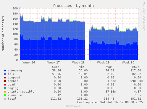This screenshot has width=147, height=109.
Task: Click the y-axis label 100
Action: pos(15,34)
